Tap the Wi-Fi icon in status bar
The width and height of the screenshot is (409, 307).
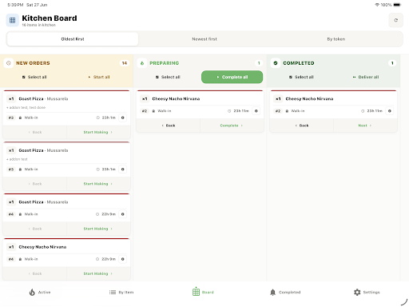pos(377,5)
